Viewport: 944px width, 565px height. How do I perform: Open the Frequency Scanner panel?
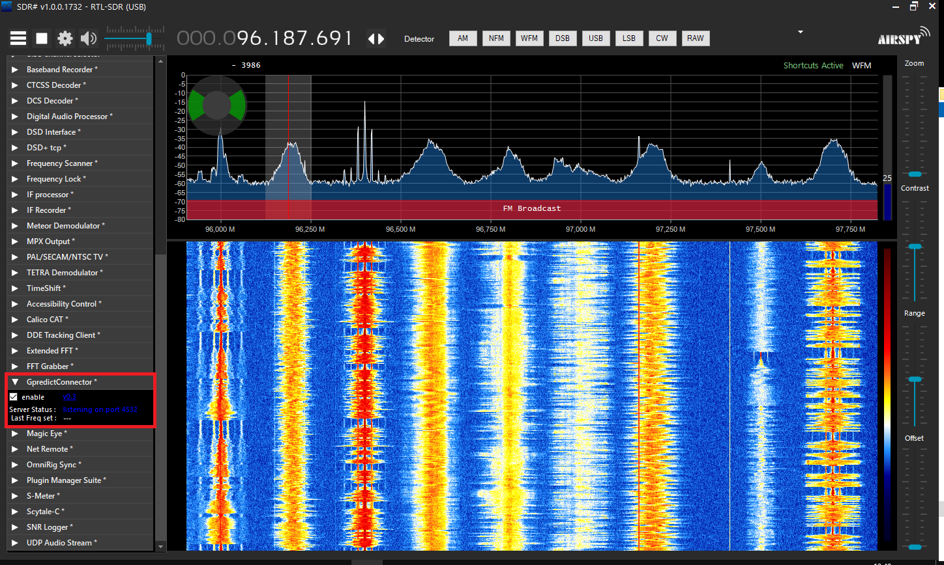point(80,163)
